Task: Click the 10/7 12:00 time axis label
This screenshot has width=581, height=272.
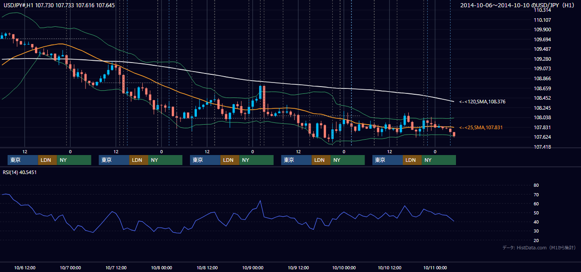Action: click(116, 268)
